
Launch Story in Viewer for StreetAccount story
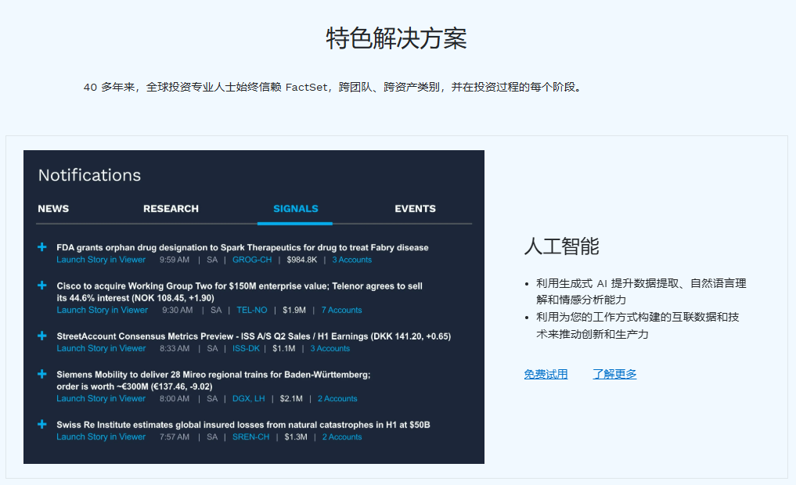tap(101, 349)
